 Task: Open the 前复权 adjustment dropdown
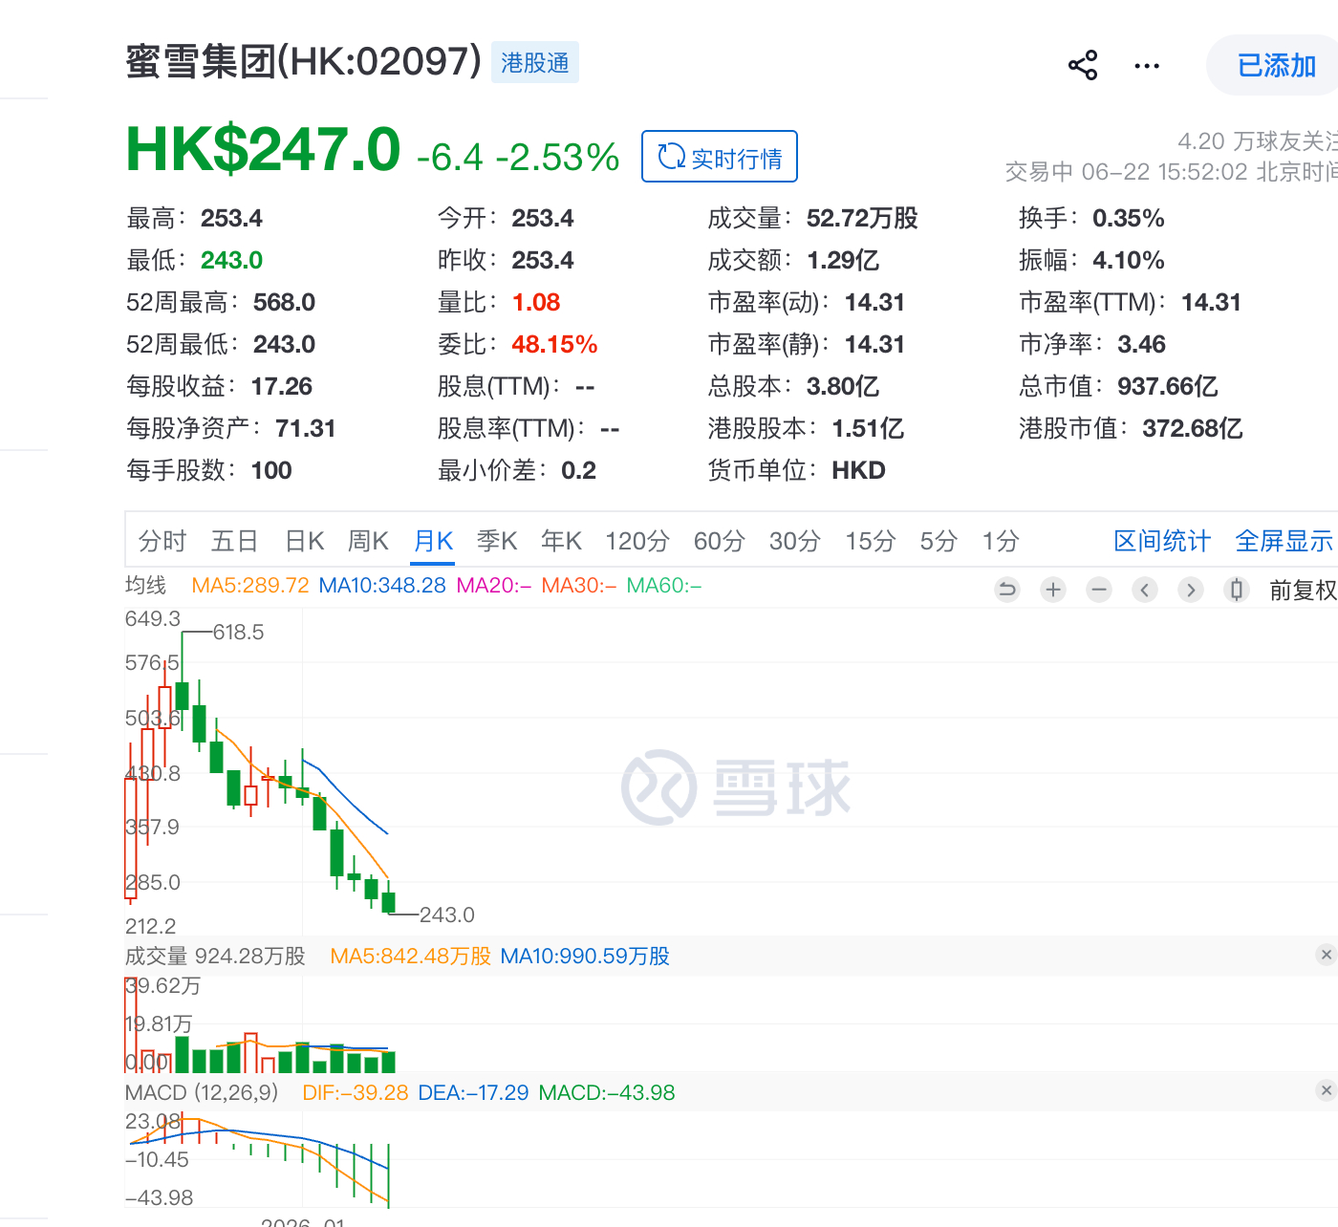click(1303, 591)
